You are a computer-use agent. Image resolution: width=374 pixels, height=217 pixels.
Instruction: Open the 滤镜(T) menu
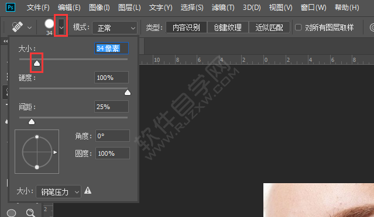pyautogui.click(x=223, y=8)
